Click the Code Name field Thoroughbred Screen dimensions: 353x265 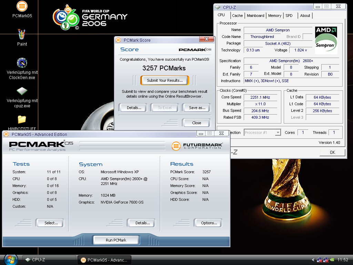tap(262, 37)
